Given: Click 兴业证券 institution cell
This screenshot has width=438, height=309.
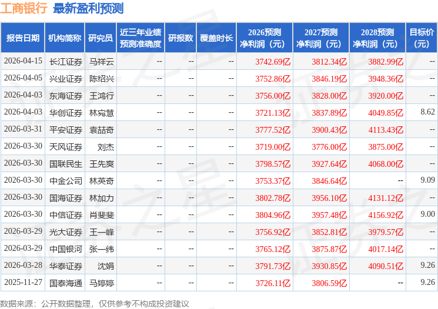Looking at the screenshot, I should click(x=66, y=79).
